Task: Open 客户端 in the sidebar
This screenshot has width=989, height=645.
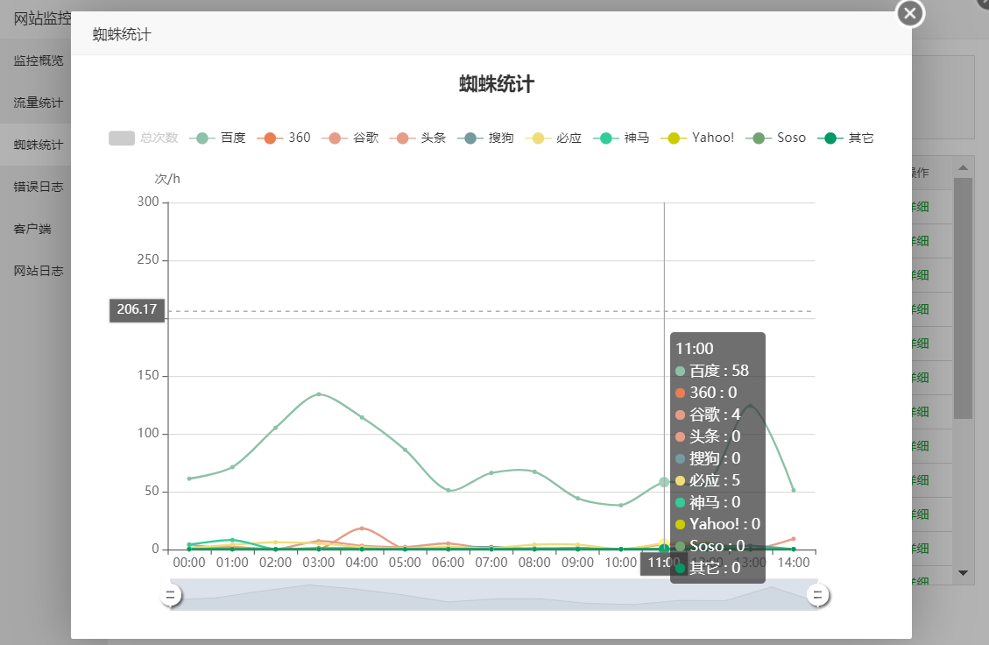Action: 32,229
